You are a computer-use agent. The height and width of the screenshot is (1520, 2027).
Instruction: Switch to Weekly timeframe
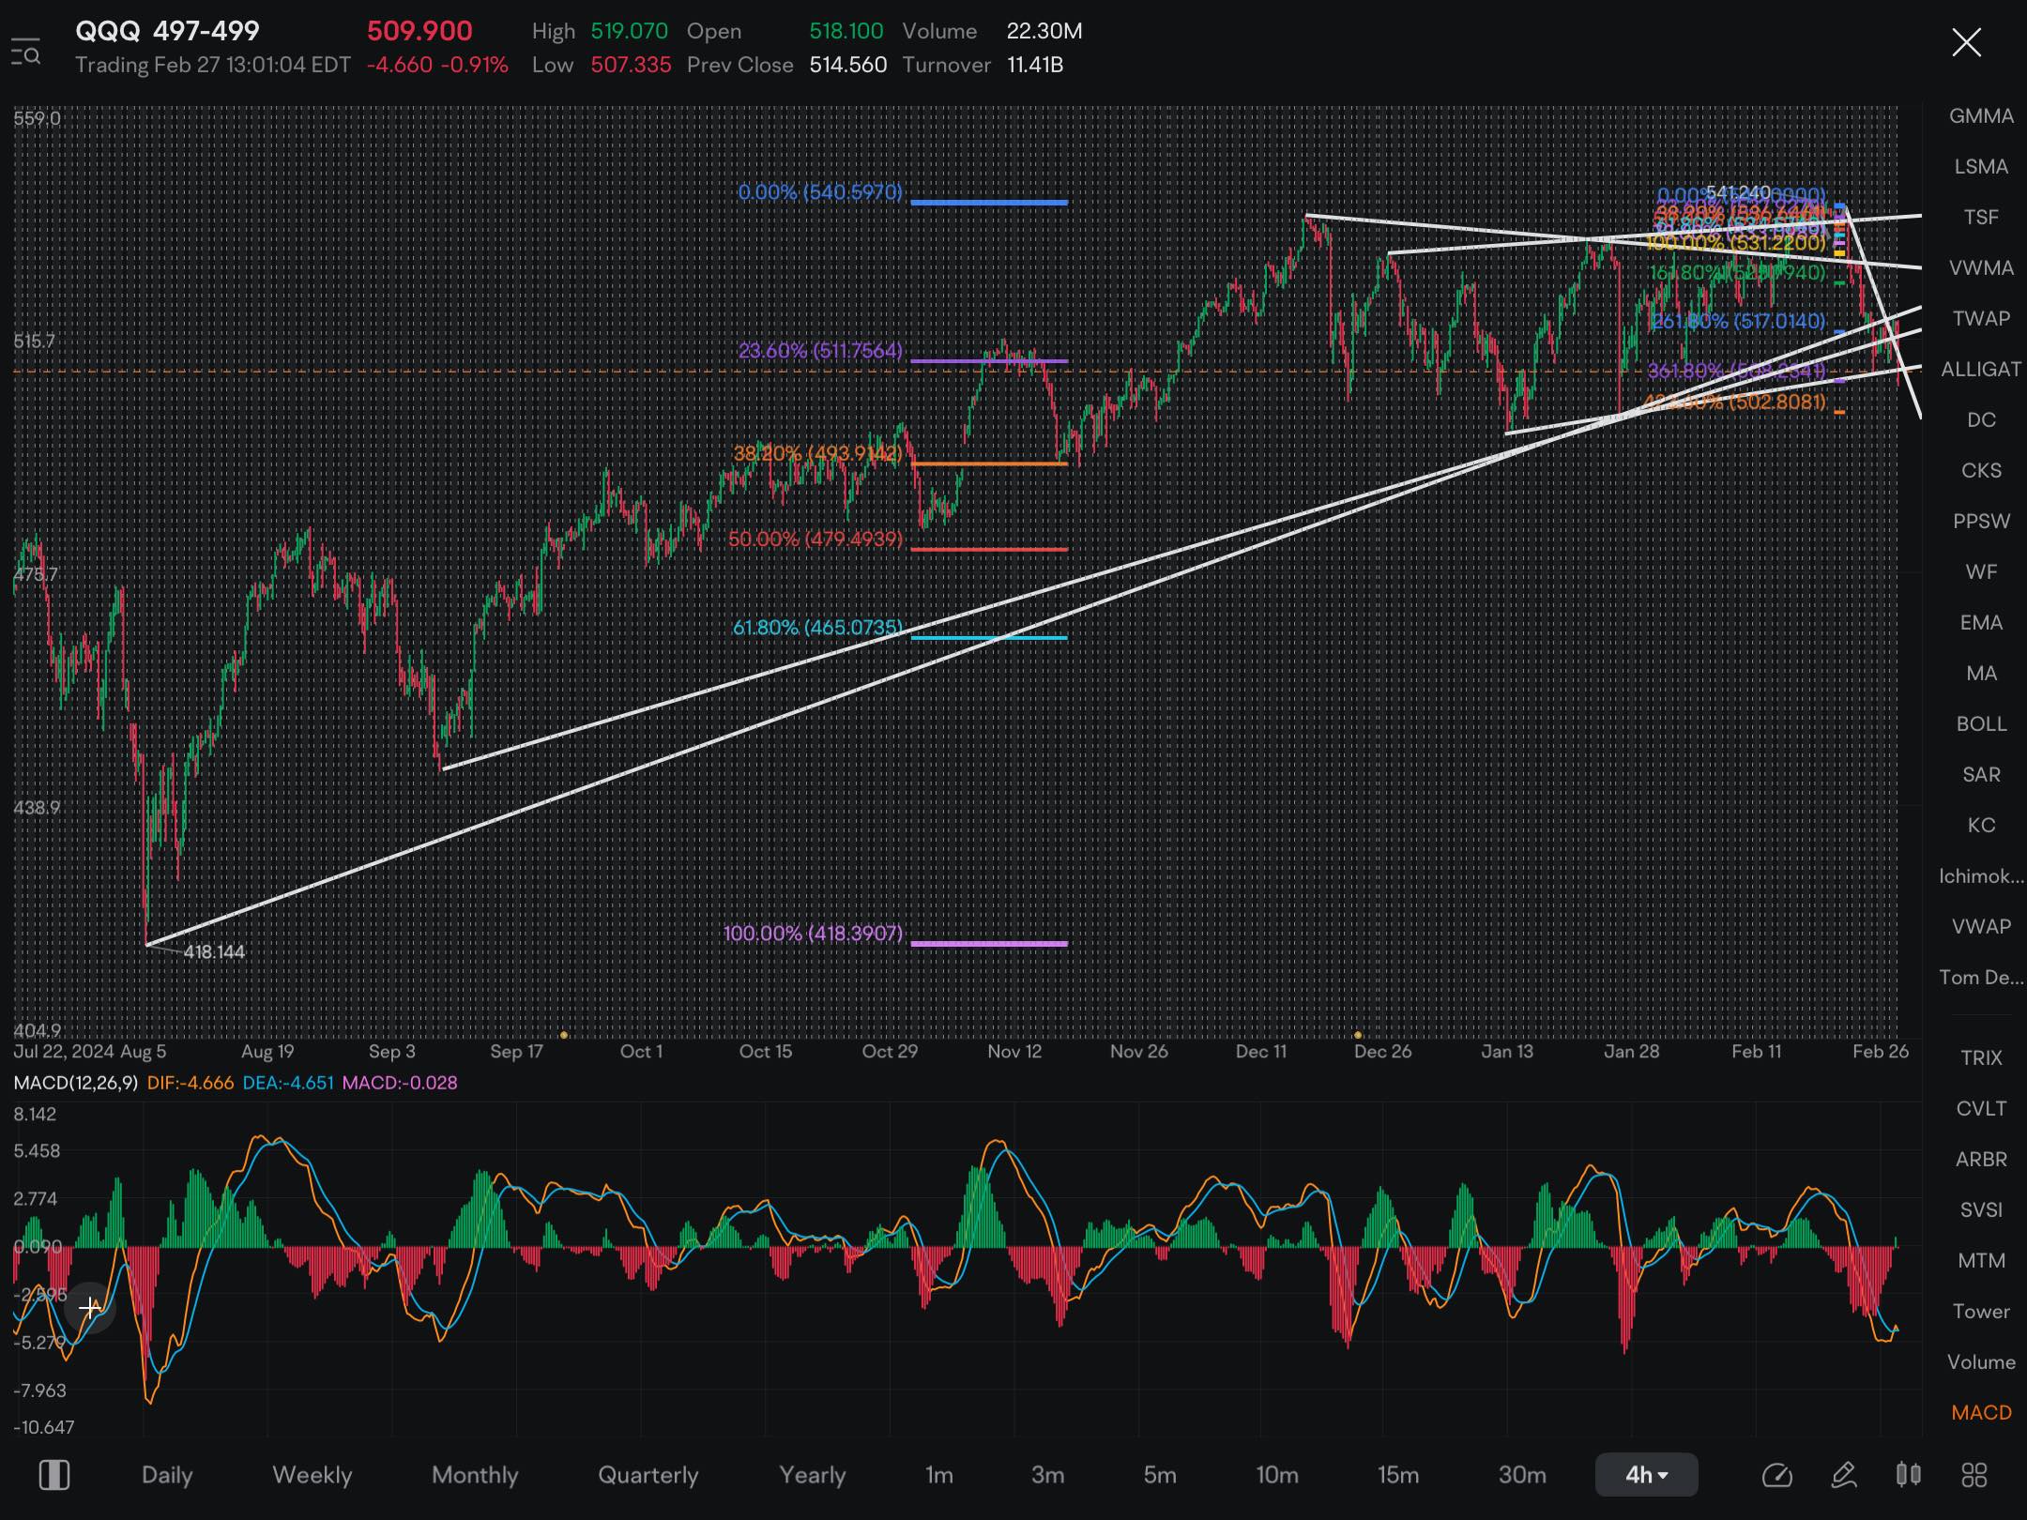click(312, 1475)
